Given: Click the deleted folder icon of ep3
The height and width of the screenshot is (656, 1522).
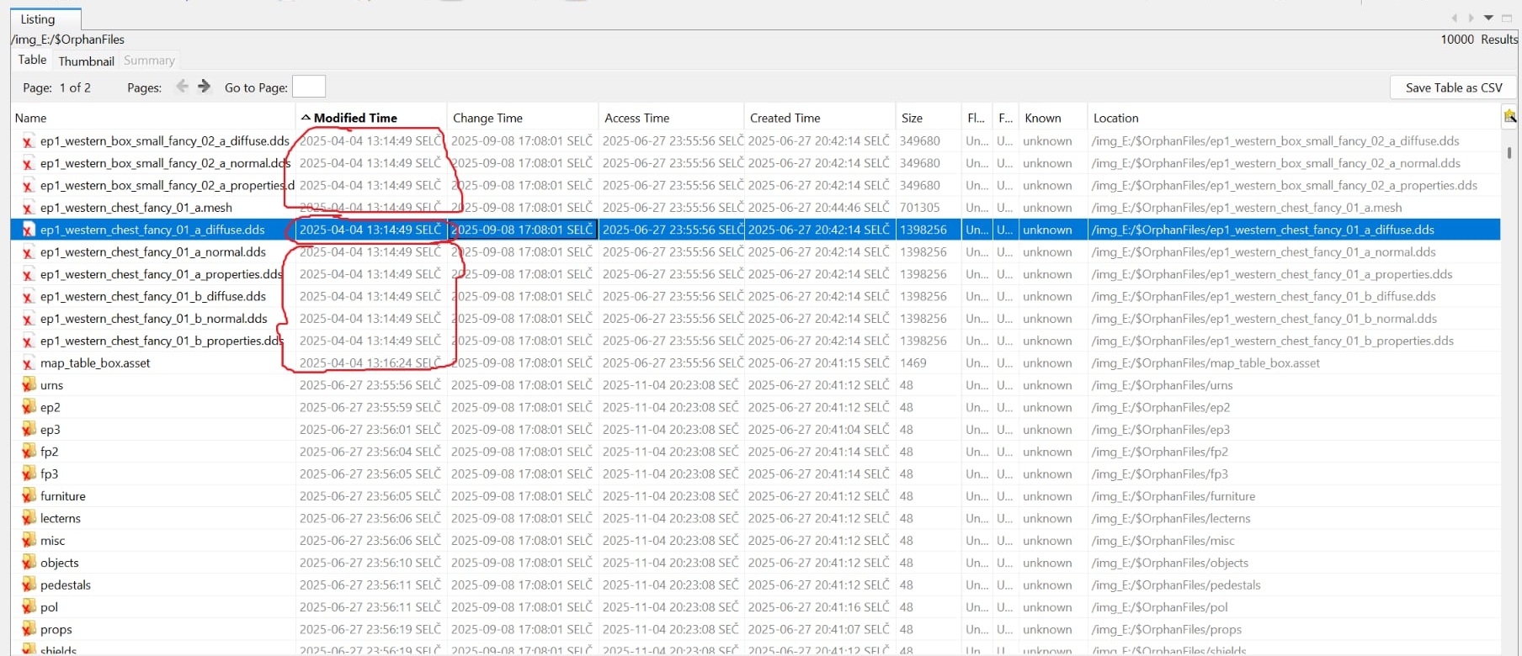Looking at the screenshot, I should [x=29, y=429].
